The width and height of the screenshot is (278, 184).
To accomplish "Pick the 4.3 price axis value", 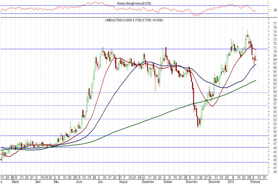I will tap(275, 160).
